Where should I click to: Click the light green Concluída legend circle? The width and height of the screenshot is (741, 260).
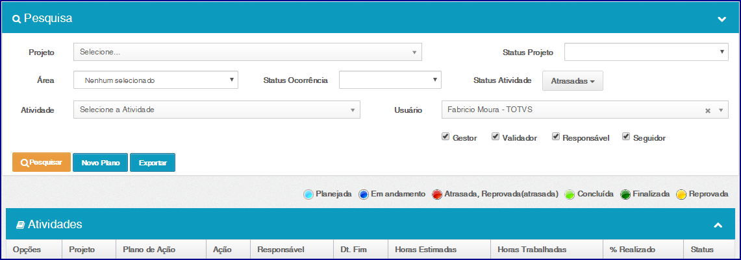(570, 195)
